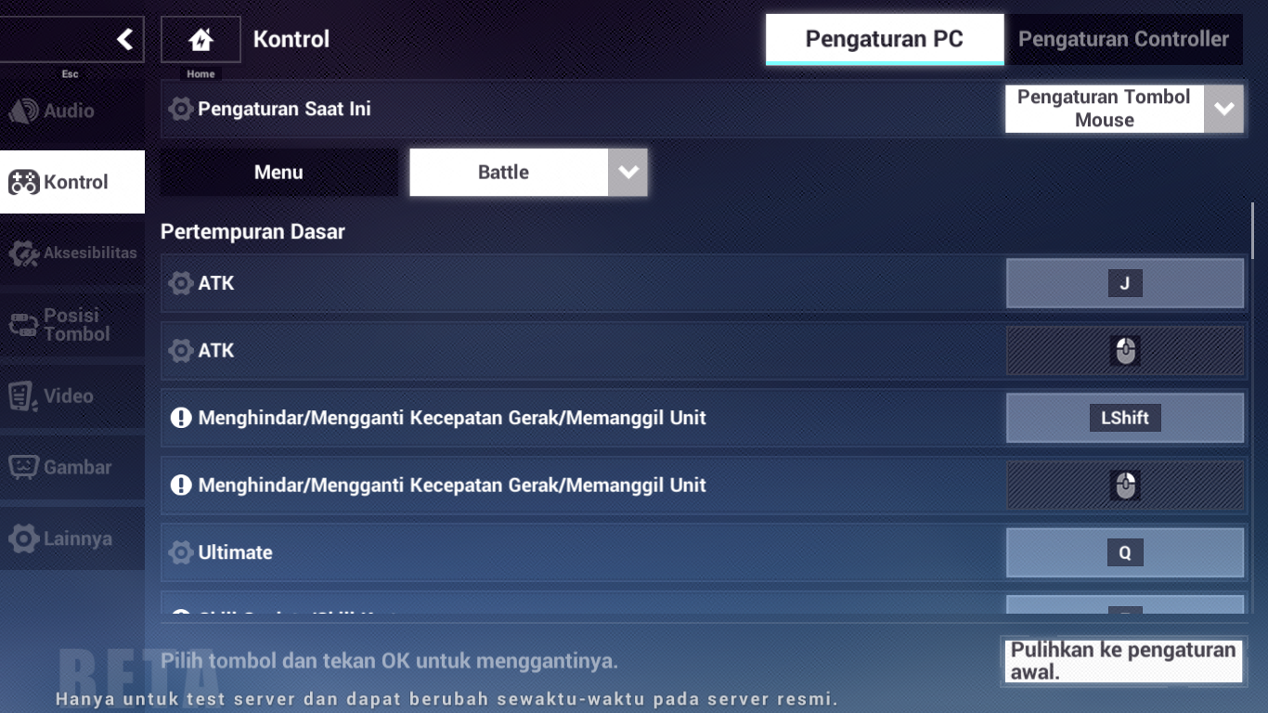Click Pulihkan ke pengaturan awal button
Image resolution: width=1268 pixels, height=713 pixels.
(x=1123, y=661)
